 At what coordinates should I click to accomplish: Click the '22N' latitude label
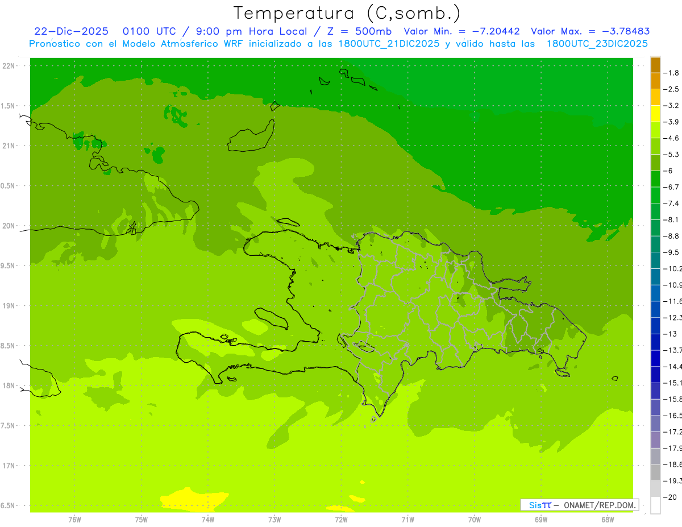tap(9, 65)
